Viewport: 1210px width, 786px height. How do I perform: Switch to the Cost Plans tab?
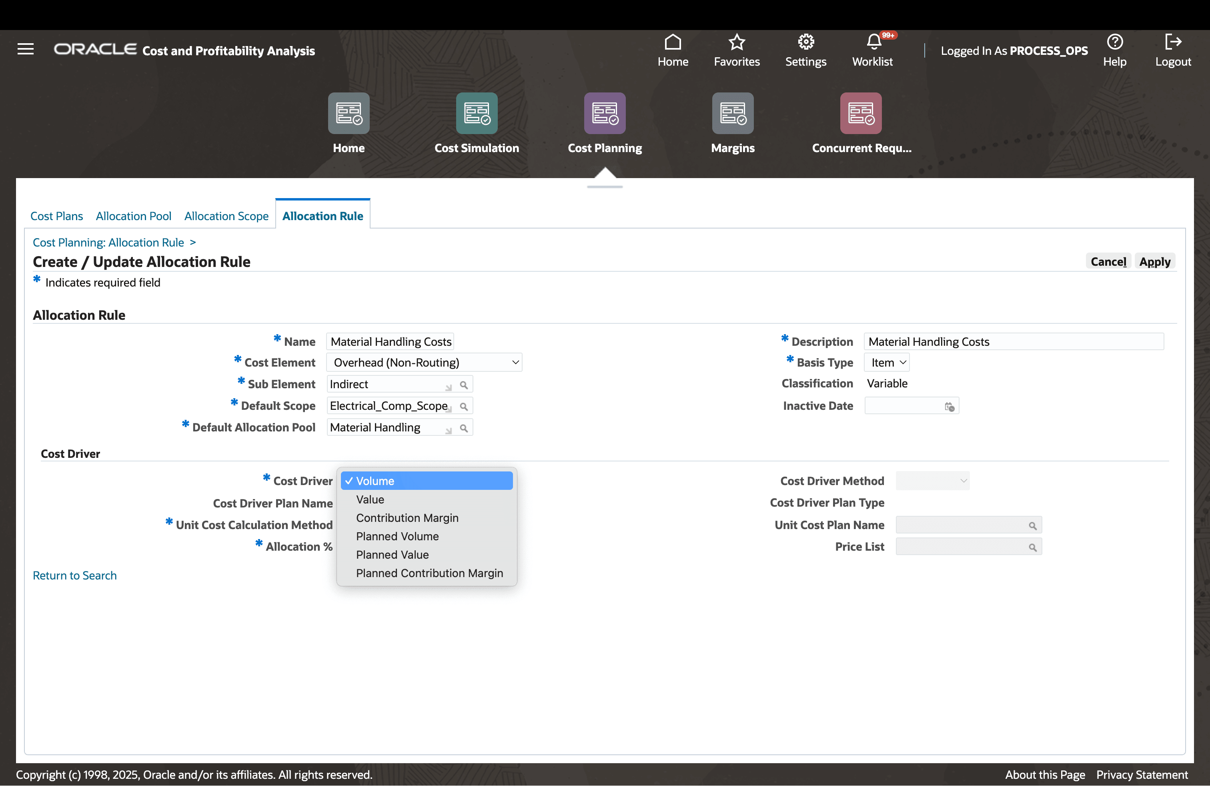tap(56, 216)
